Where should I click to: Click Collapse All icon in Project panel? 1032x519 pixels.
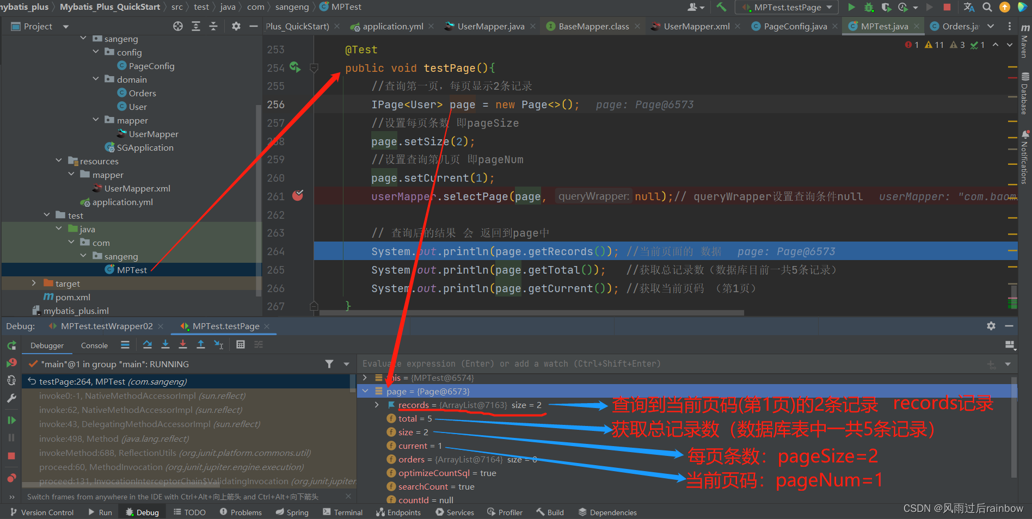coord(213,26)
